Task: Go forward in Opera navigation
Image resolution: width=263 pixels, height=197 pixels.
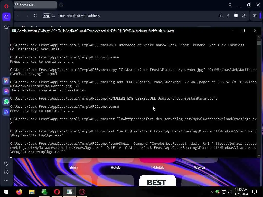Action: 27,16
